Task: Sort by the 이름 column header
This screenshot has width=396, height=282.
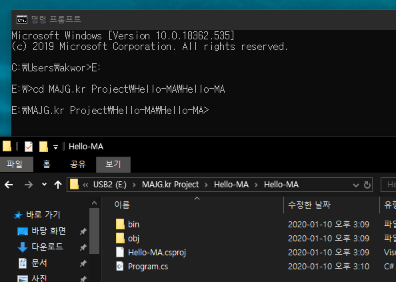Action: click(x=122, y=205)
